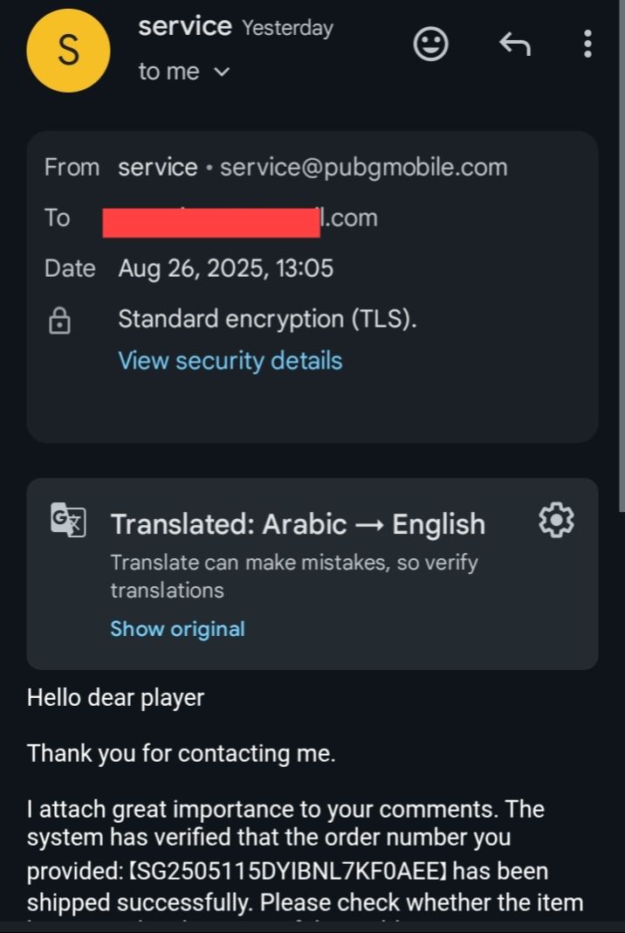Collapse recipient details chevron next to "to me"

pos(222,73)
